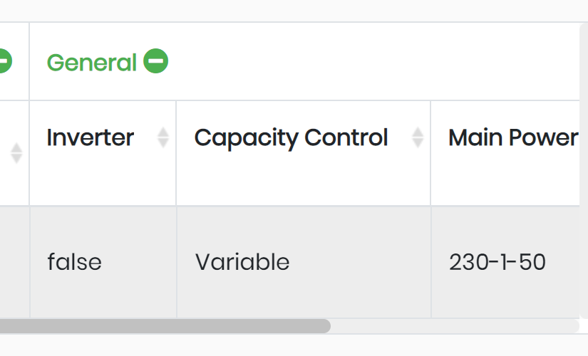
Task: Sort the Inverter column ascending via the up arrow
Action: tap(163, 132)
